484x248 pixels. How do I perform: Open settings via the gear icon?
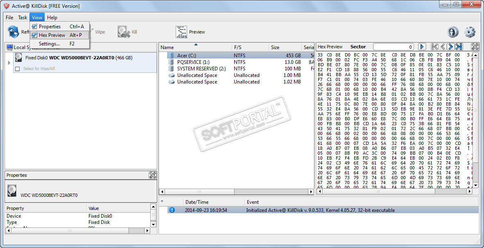tap(470, 32)
